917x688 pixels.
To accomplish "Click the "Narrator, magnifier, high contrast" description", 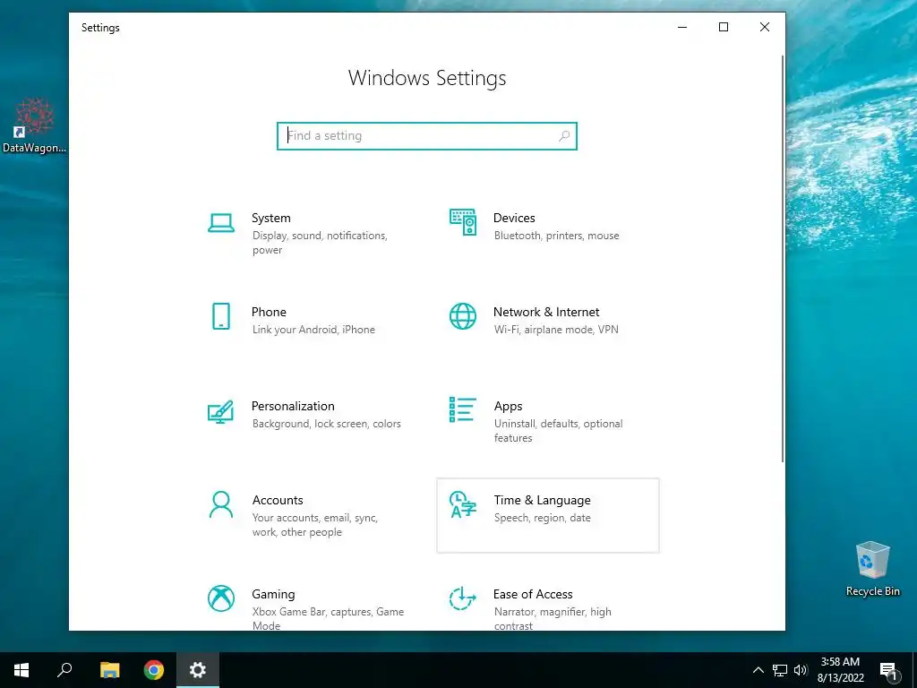I will 553,618.
